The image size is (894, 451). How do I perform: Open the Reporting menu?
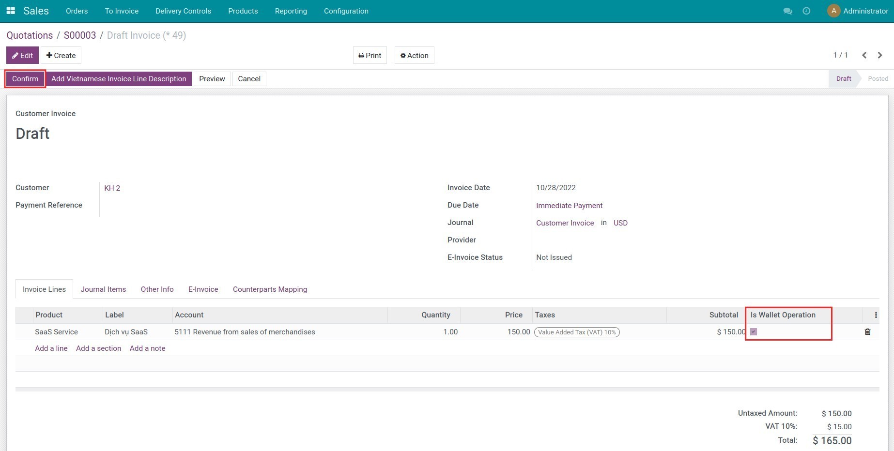(291, 11)
